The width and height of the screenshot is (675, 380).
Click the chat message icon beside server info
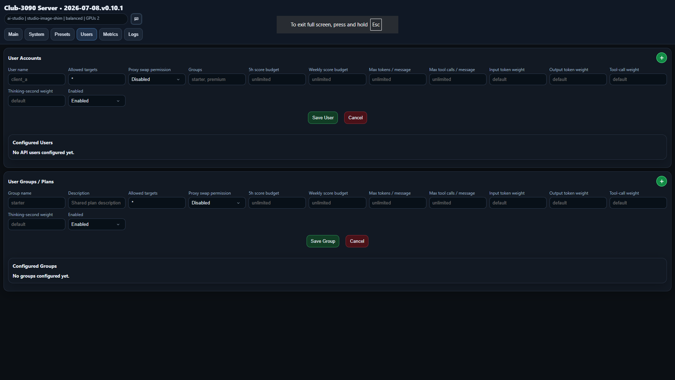click(x=136, y=19)
